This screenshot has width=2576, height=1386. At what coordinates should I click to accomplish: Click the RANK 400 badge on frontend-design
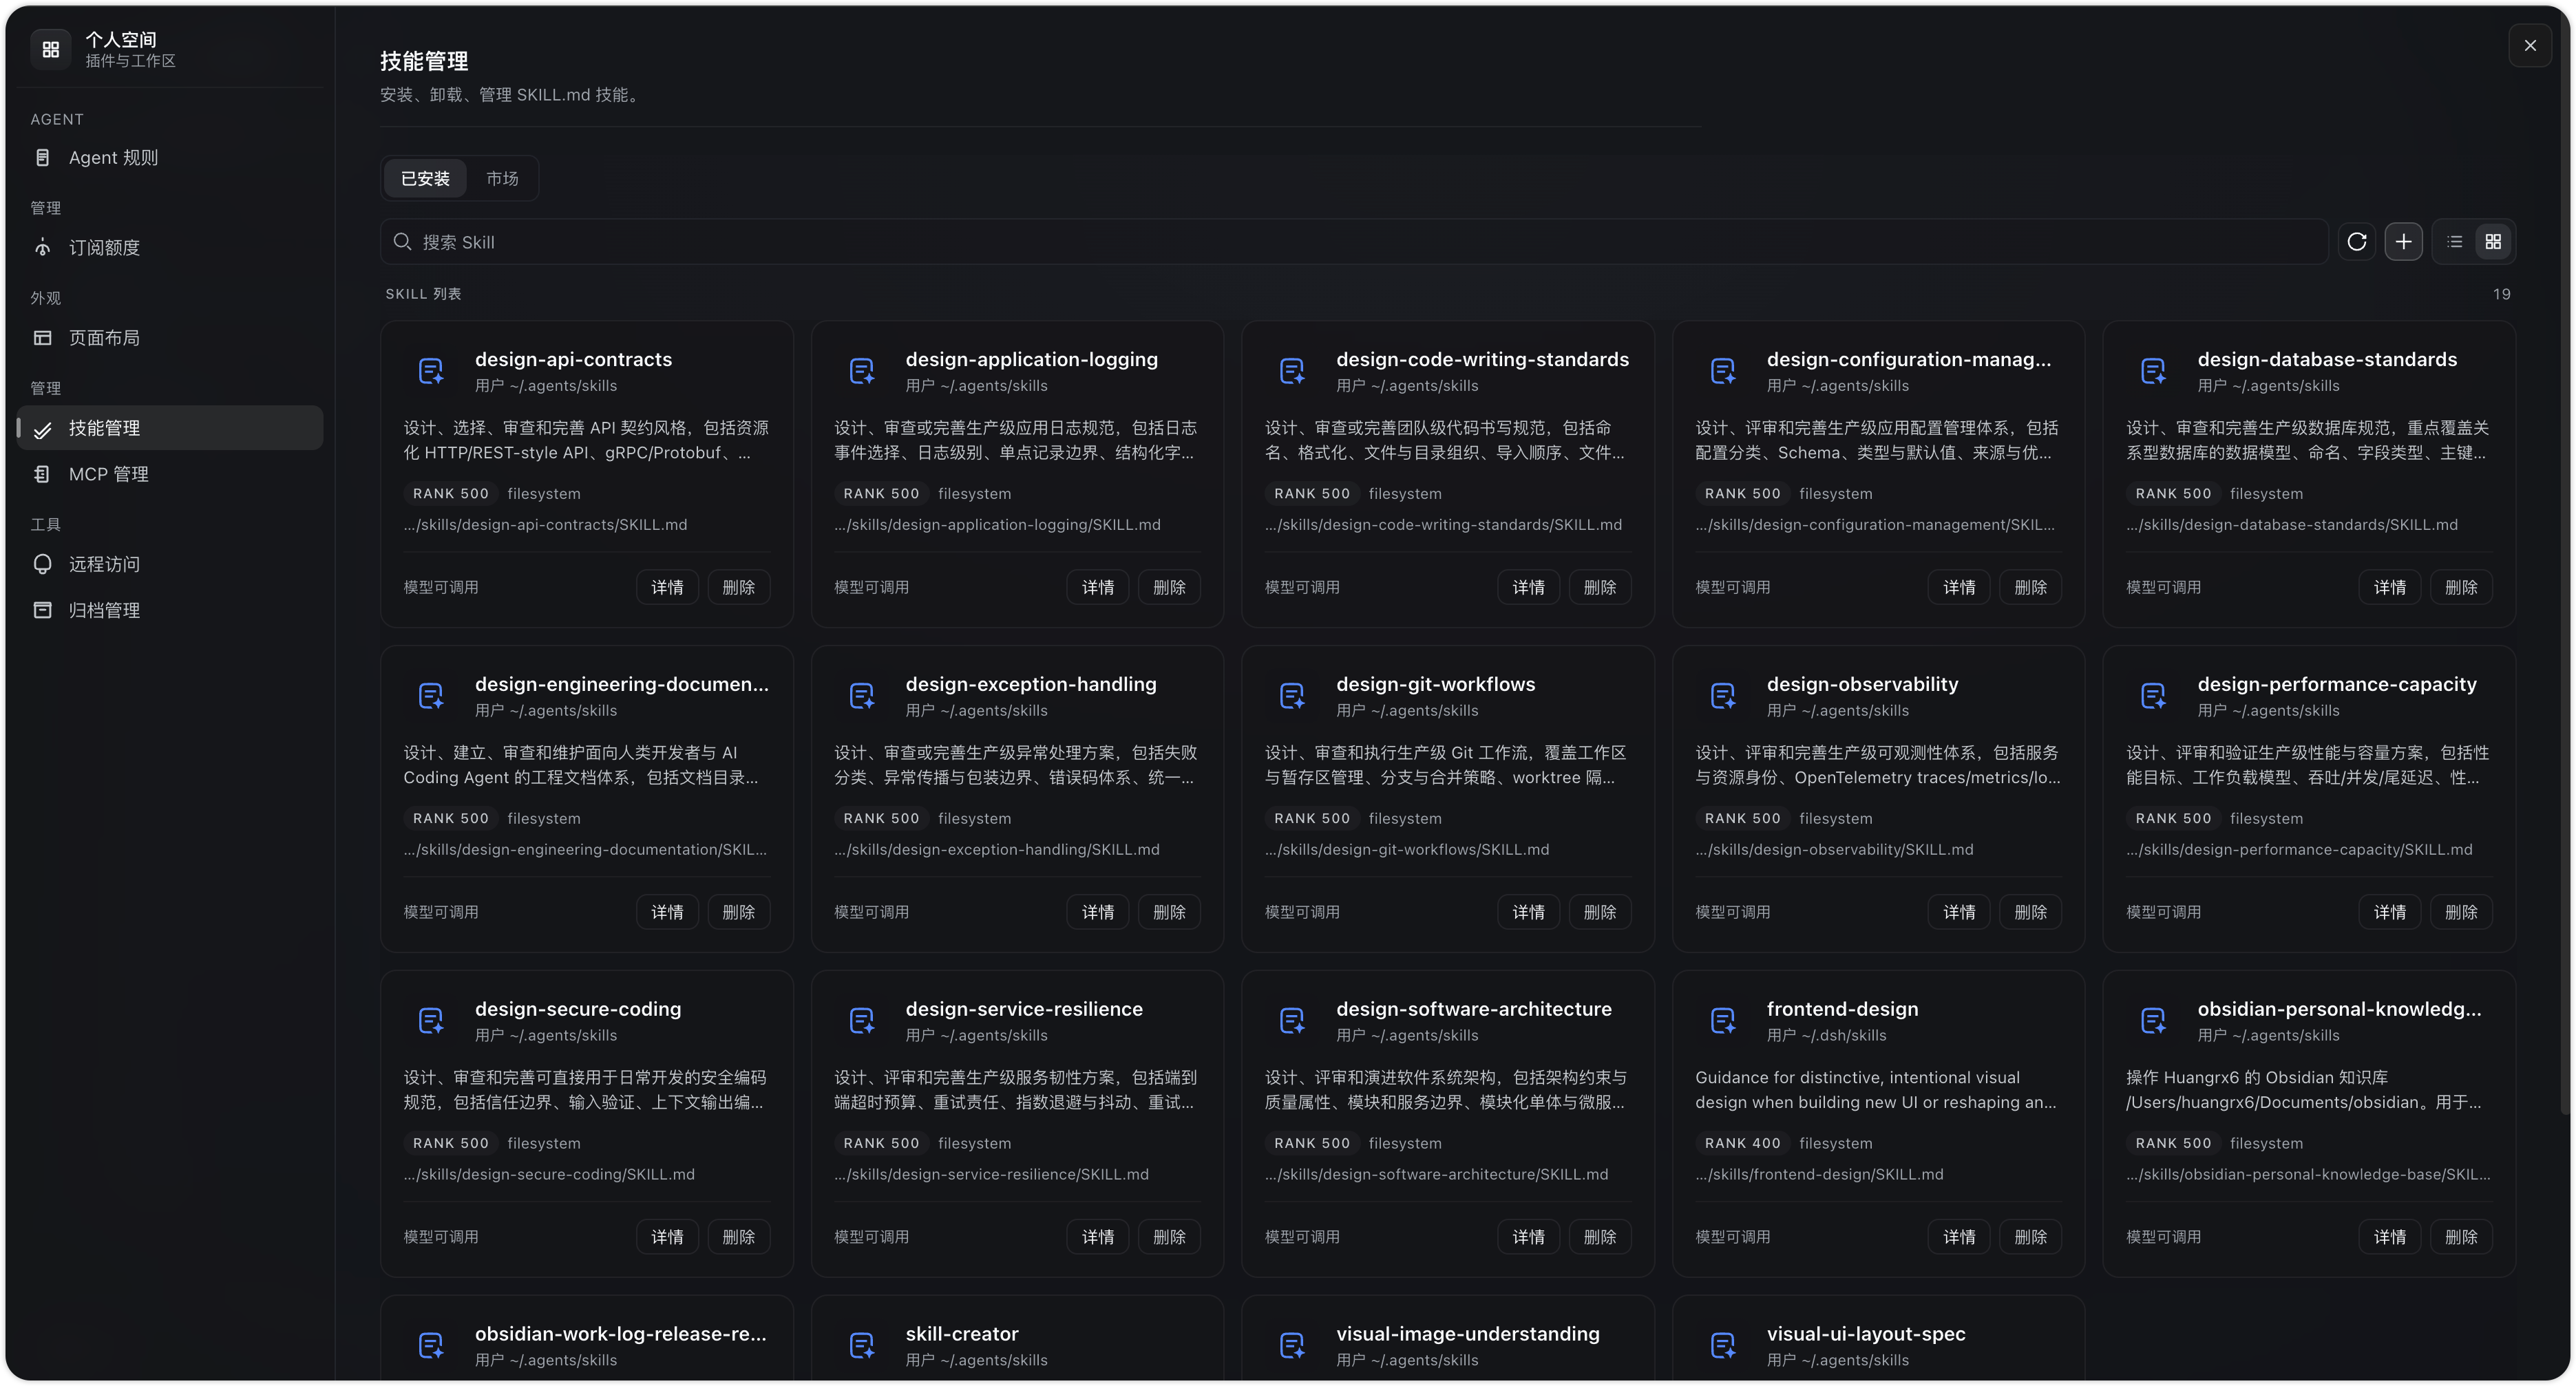click(x=1742, y=1144)
